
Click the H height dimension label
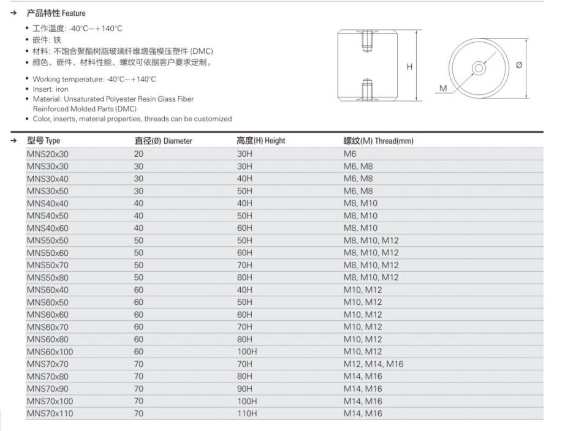click(x=410, y=67)
